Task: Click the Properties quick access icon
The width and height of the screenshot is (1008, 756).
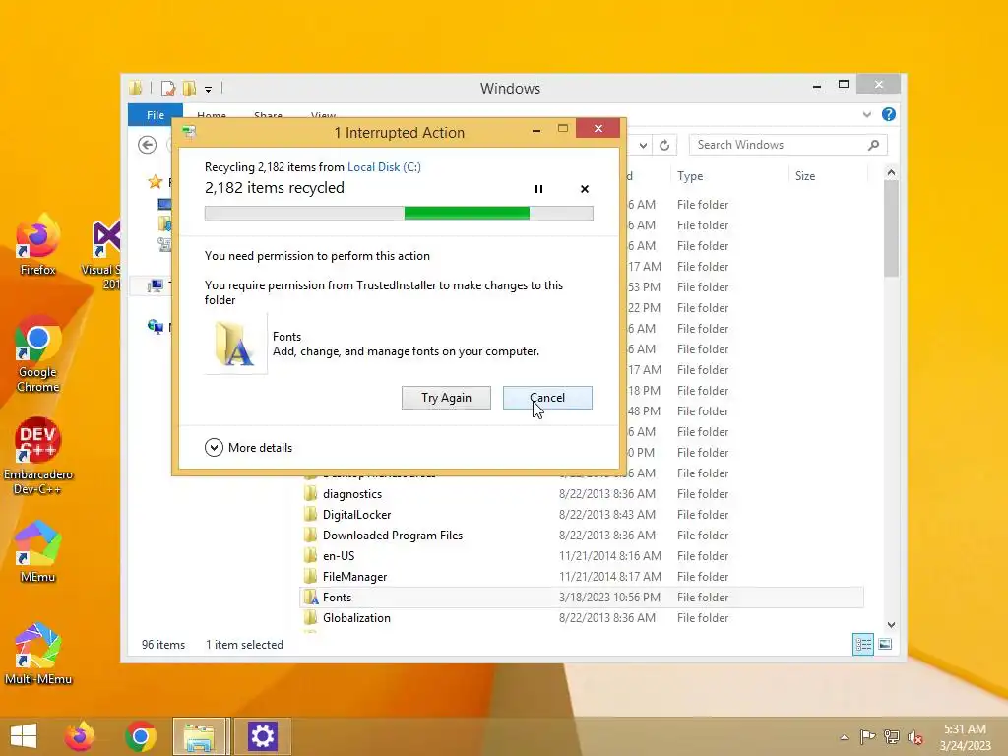Action: click(x=168, y=89)
